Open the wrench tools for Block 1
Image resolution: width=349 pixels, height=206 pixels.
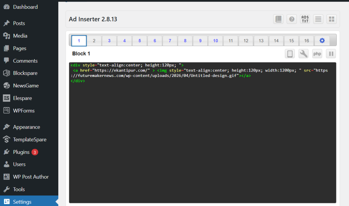coord(303,54)
